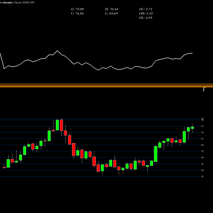Image resolution: width=213 pixels, height=213 pixels.
Task: Click the 60 price axis label
Action: pyautogui.click(x=202, y=145)
